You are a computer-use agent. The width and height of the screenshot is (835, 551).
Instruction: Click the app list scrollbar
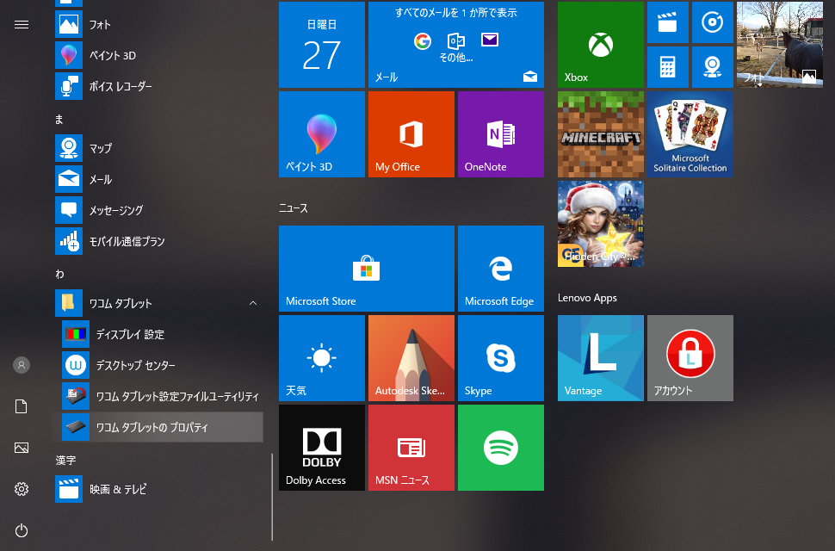coord(272,497)
